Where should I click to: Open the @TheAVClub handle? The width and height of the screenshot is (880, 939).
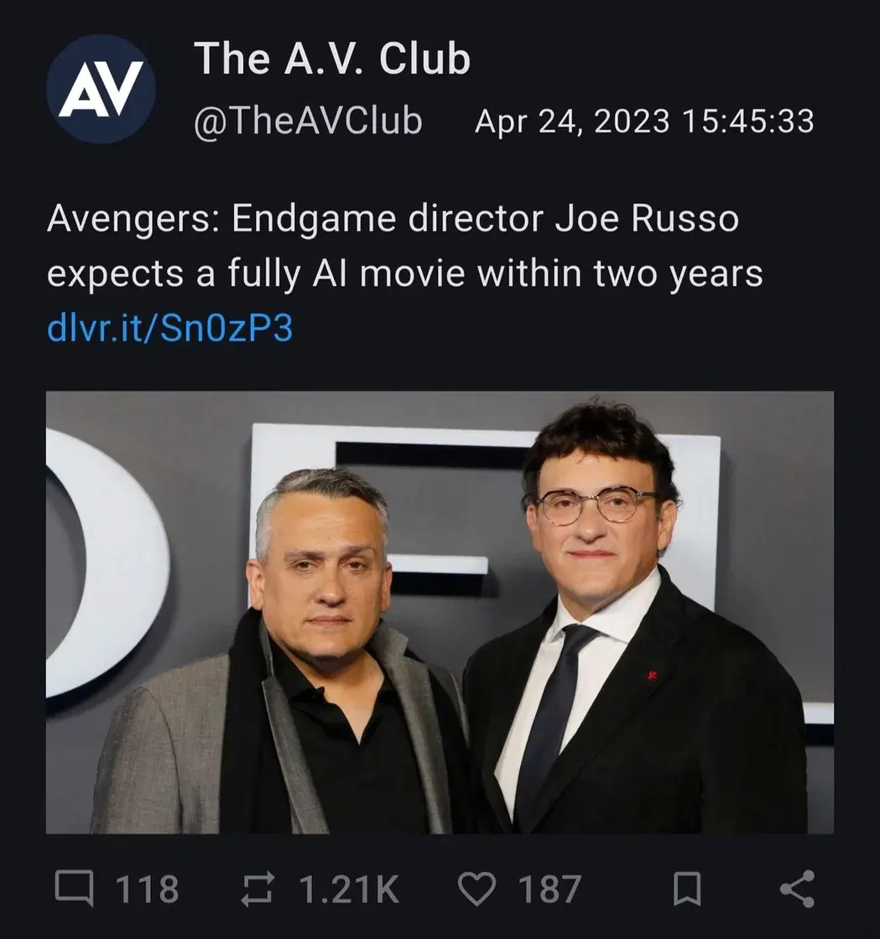[308, 121]
